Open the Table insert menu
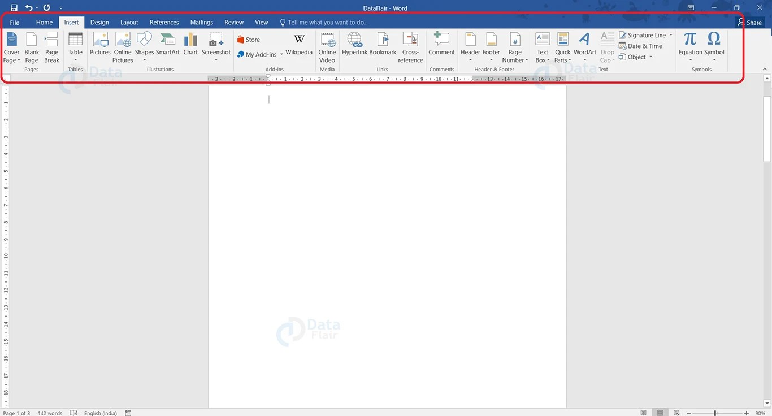The image size is (772, 416). click(x=75, y=47)
